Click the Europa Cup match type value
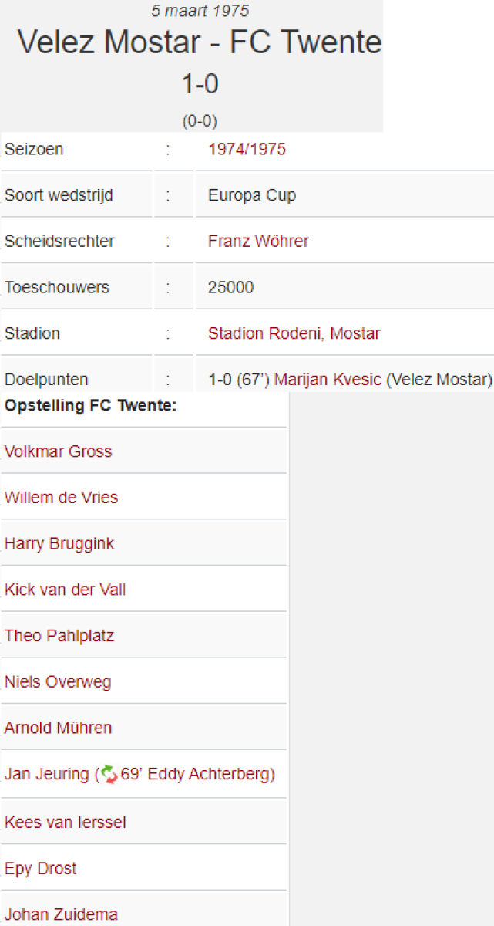The height and width of the screenshot is (926, 494). 252,195
